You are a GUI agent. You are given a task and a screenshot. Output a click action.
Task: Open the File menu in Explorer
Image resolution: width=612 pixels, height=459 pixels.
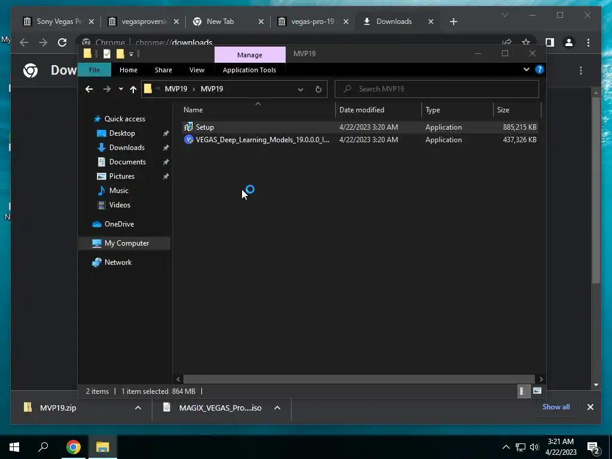[94, 70]
